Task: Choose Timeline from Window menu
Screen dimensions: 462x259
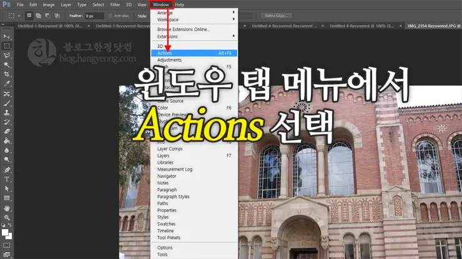Action: tap(194, 231)
